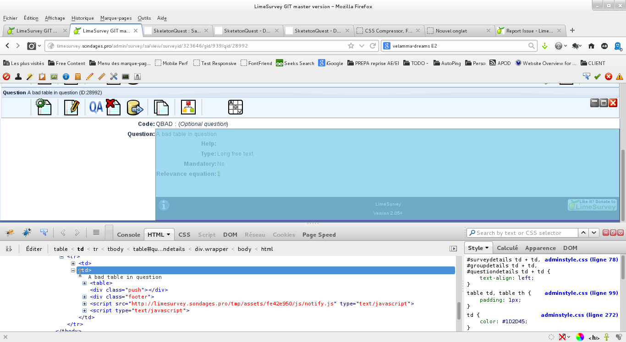Image resolution: width=626 pixels, height=342 pixels.
Task: Open the HTML tab dropdown arrow
Action: (168, 235)
